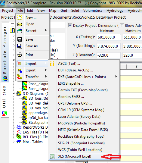Choose WCS (Tobin Well Locations) option
The image size is (142, 163).
(x=84, y=150)
